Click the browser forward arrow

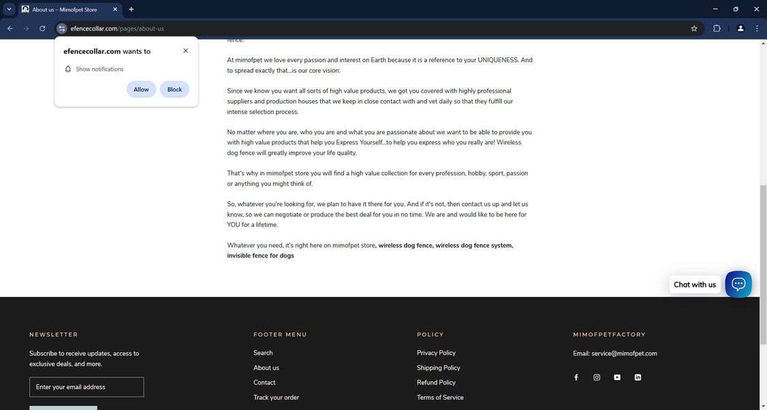[x=26, y=29]
